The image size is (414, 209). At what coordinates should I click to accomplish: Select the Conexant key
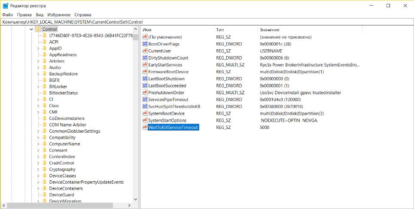tap(58, 150)
